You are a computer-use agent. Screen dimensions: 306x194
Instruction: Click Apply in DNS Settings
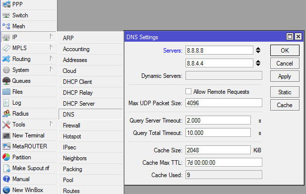tap(285, 76)
